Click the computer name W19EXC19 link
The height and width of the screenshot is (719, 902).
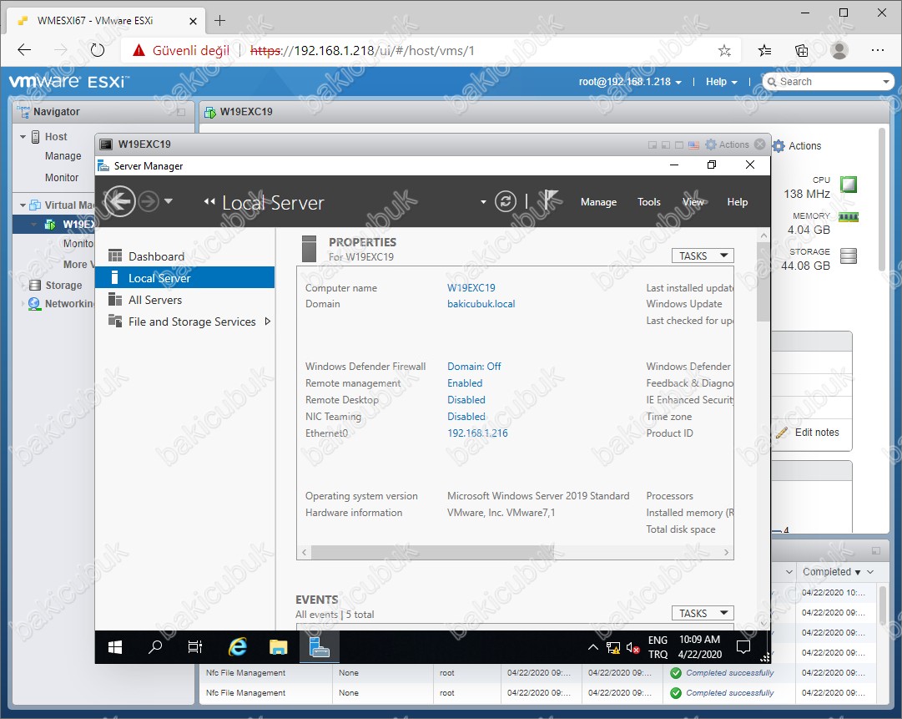click(471, 288)
